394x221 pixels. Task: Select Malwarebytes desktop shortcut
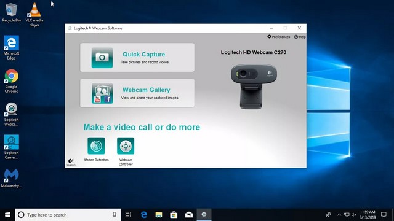pos(11,178)
